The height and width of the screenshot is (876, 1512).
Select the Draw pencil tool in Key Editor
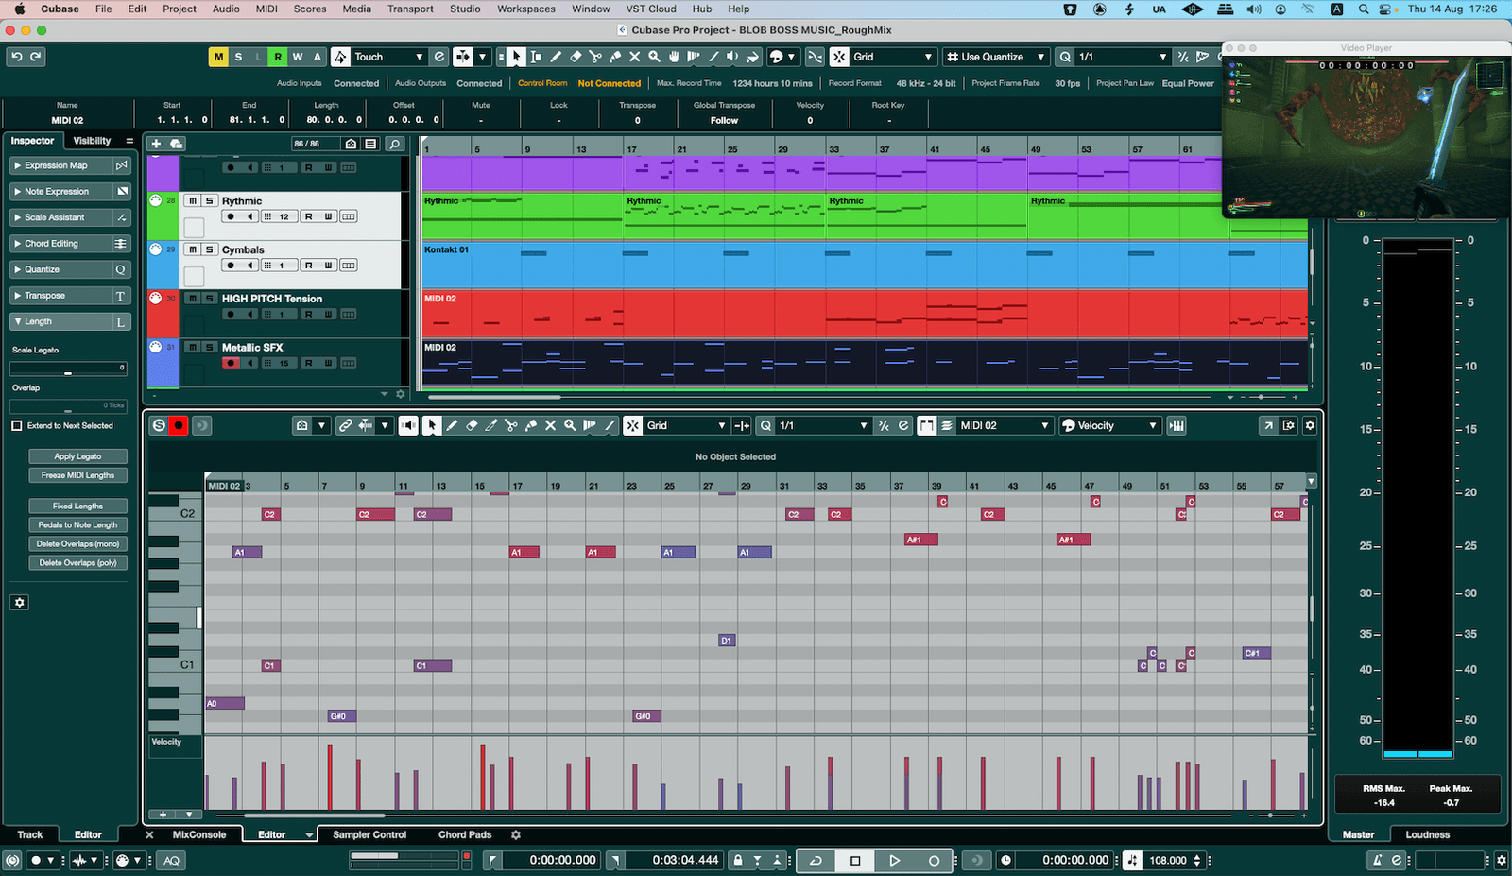click(x=452, y=425)
